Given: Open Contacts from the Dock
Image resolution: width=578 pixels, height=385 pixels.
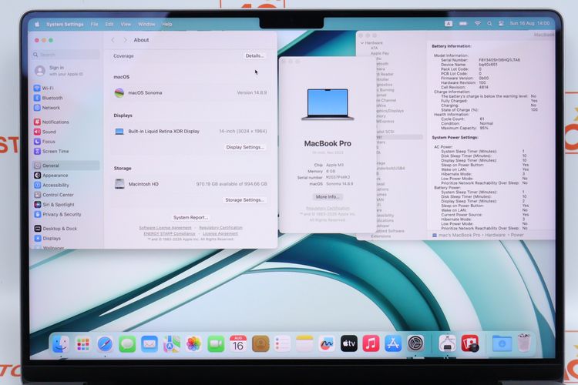Looking at the screenshot, I should point(260,343).
